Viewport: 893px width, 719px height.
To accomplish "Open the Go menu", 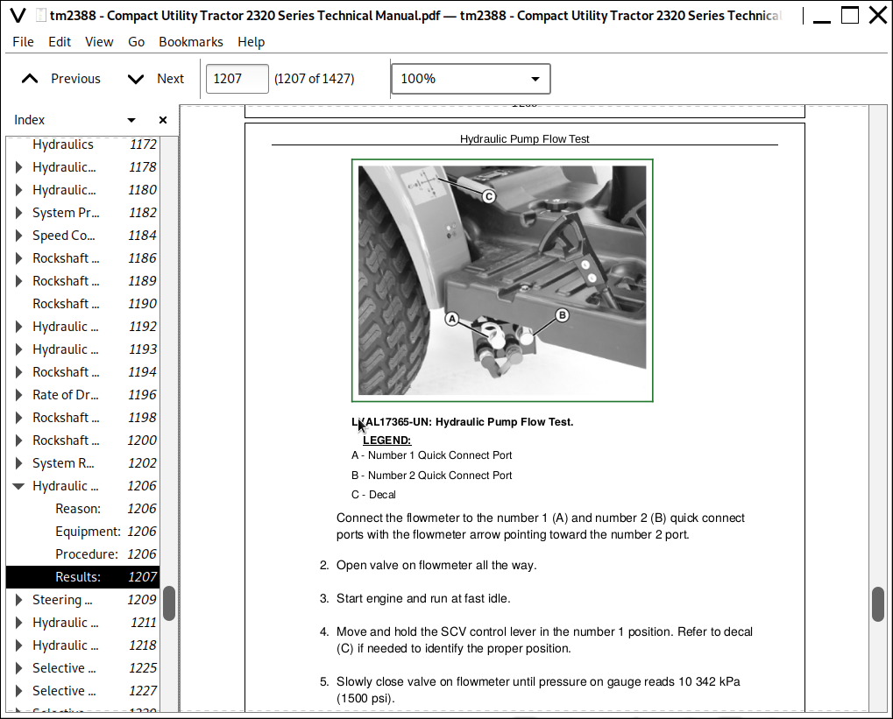I will click(x=136, y=42).
